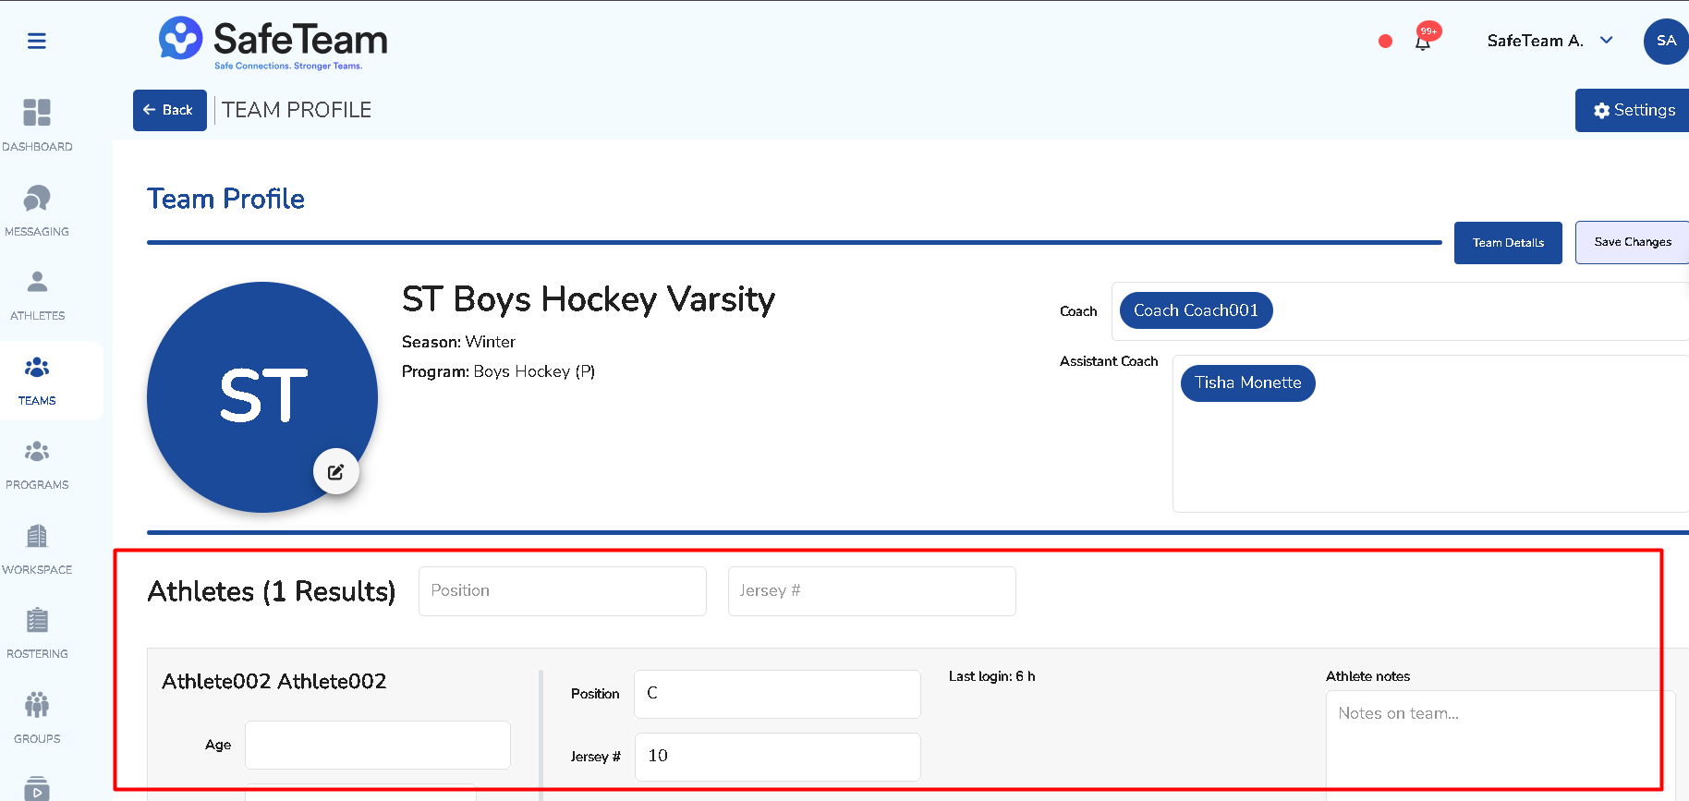The width and height of the screenshot is (1689, 801).
Task: Click Team Details button
Action: (x=1508, y=243)
